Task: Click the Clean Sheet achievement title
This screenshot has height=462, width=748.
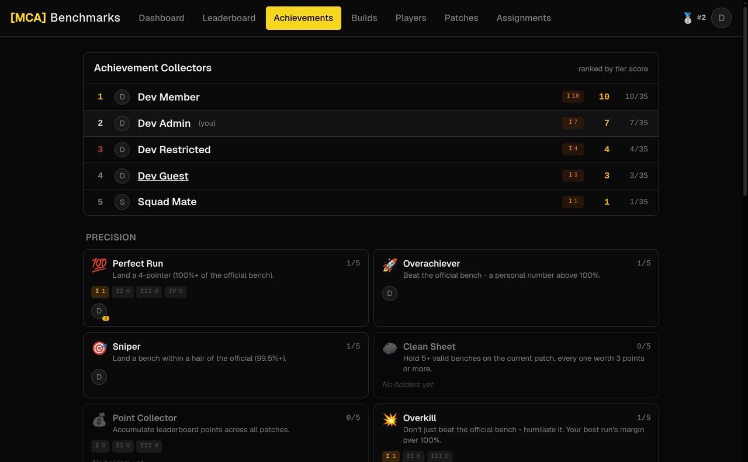Action: (430, 347)
